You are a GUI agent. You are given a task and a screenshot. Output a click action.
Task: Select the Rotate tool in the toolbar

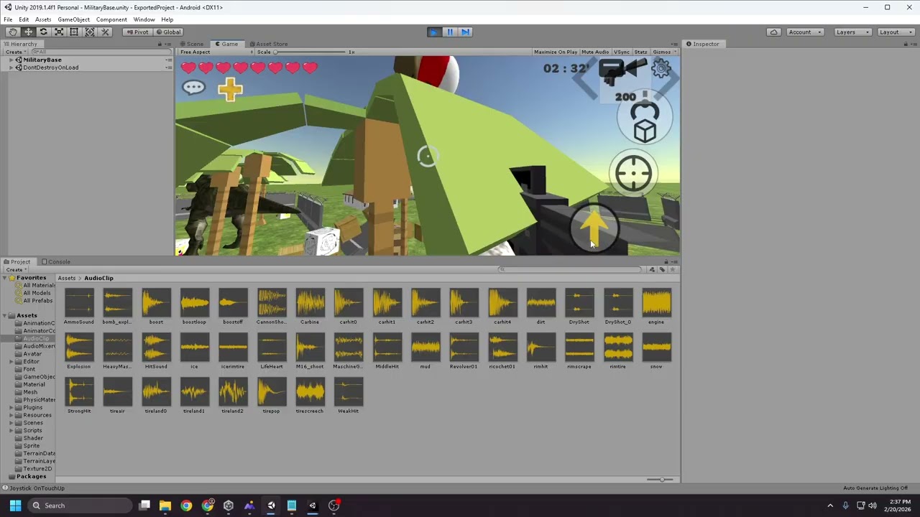[43, 32]
